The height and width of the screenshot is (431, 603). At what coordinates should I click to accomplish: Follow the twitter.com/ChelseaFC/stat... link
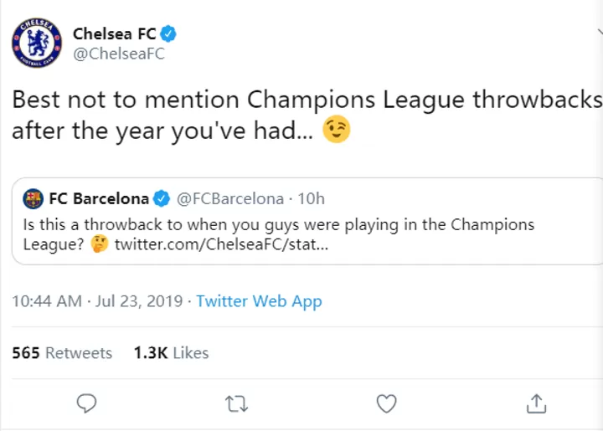[221, 244]
